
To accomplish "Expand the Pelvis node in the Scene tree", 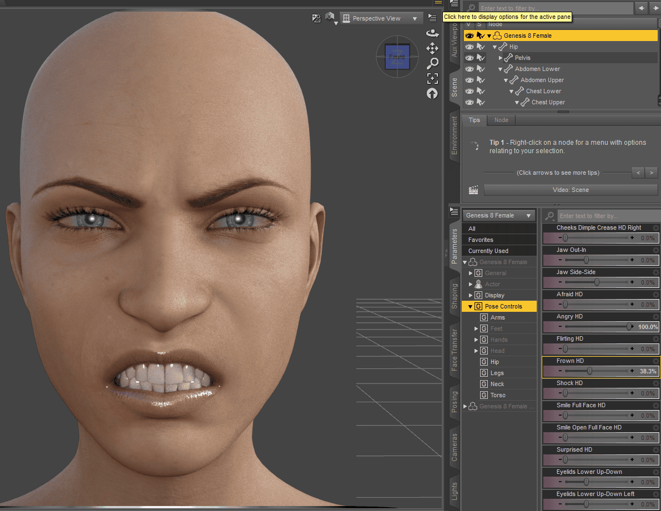I will point(499,58).
